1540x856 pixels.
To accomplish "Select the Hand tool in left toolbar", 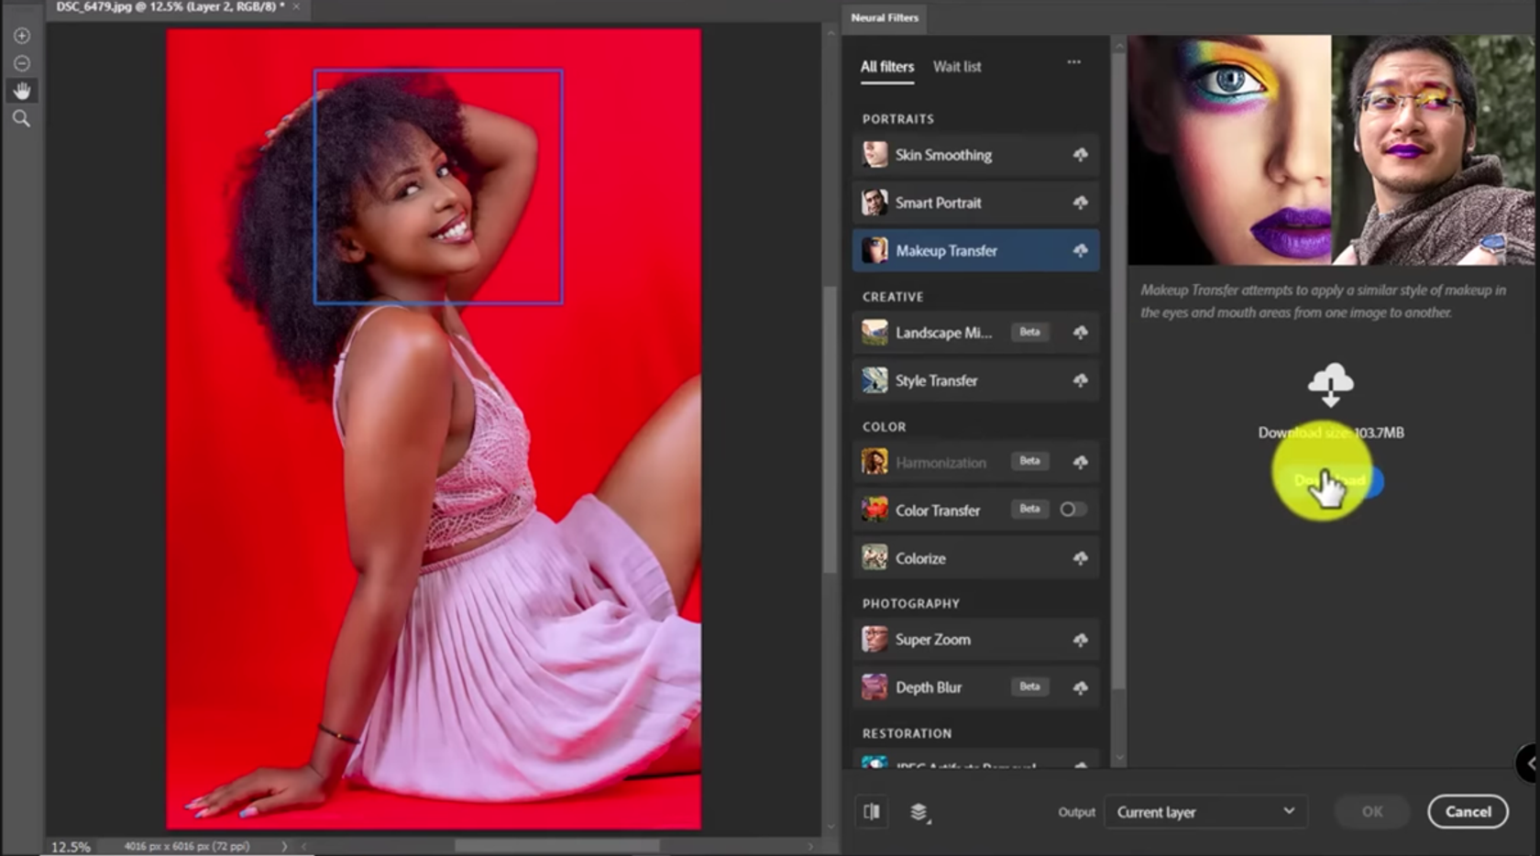I will point(22,91).
